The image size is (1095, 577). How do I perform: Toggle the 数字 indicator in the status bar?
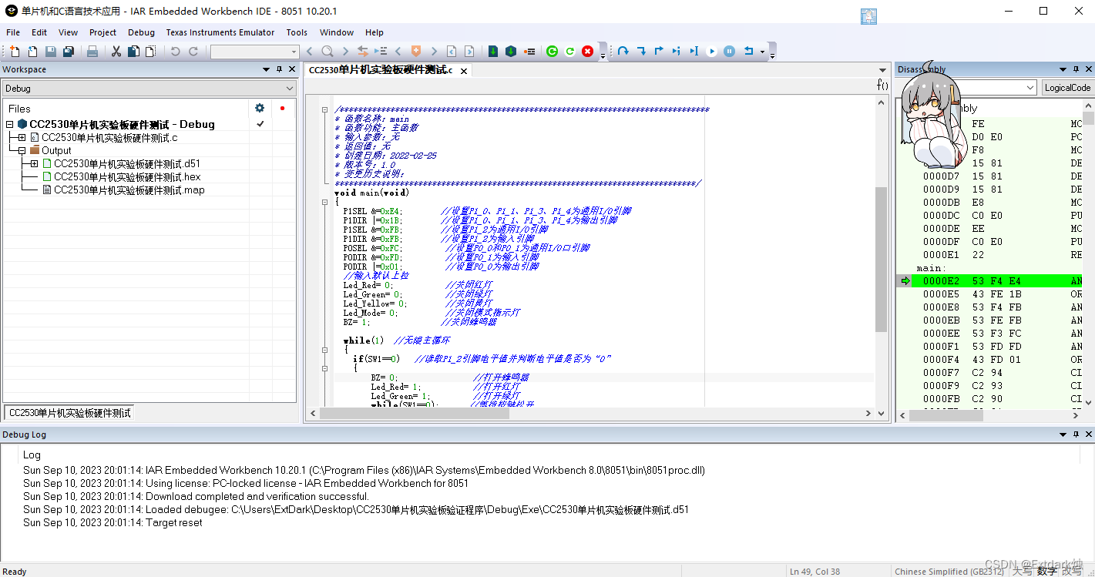tap(1048, 571)
